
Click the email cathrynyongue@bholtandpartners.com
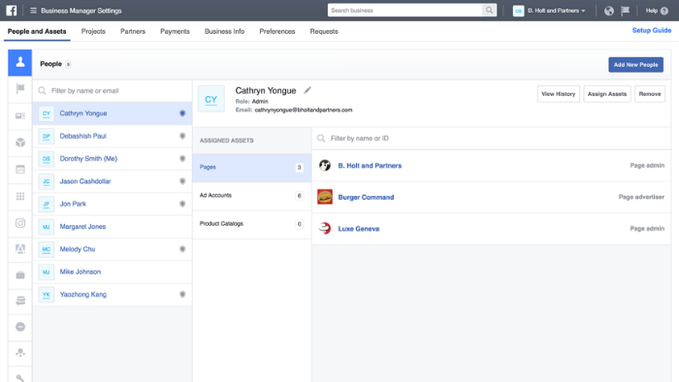303,110
